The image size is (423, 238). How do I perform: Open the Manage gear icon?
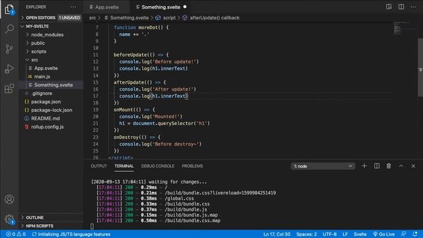point(9,219)
